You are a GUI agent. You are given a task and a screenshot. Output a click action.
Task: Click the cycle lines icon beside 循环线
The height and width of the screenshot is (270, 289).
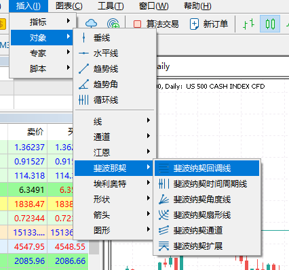(83, 99)
